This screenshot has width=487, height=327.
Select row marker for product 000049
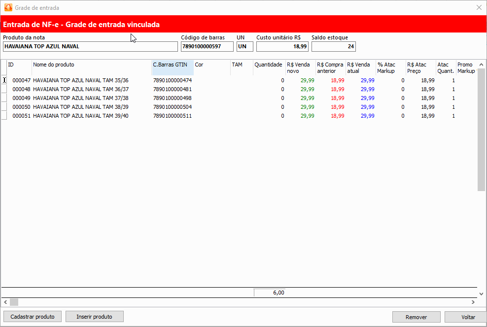coord(4,98)
